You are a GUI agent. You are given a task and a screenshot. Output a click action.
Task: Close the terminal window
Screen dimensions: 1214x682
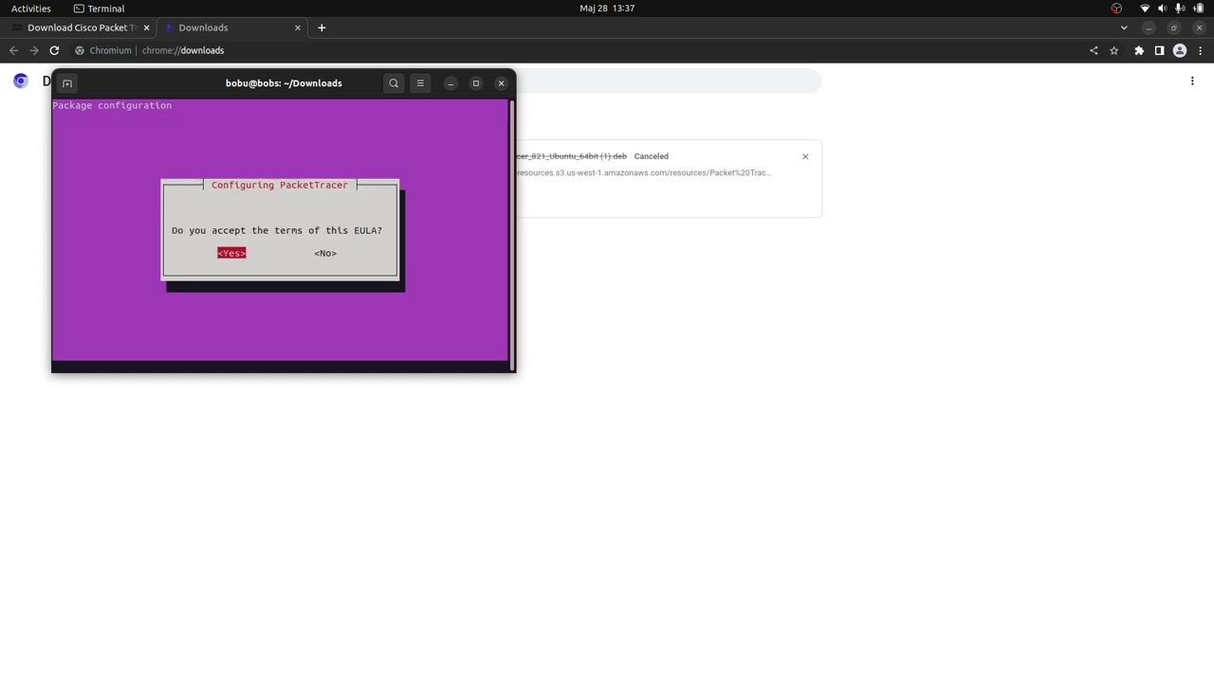tap(502, 83)
